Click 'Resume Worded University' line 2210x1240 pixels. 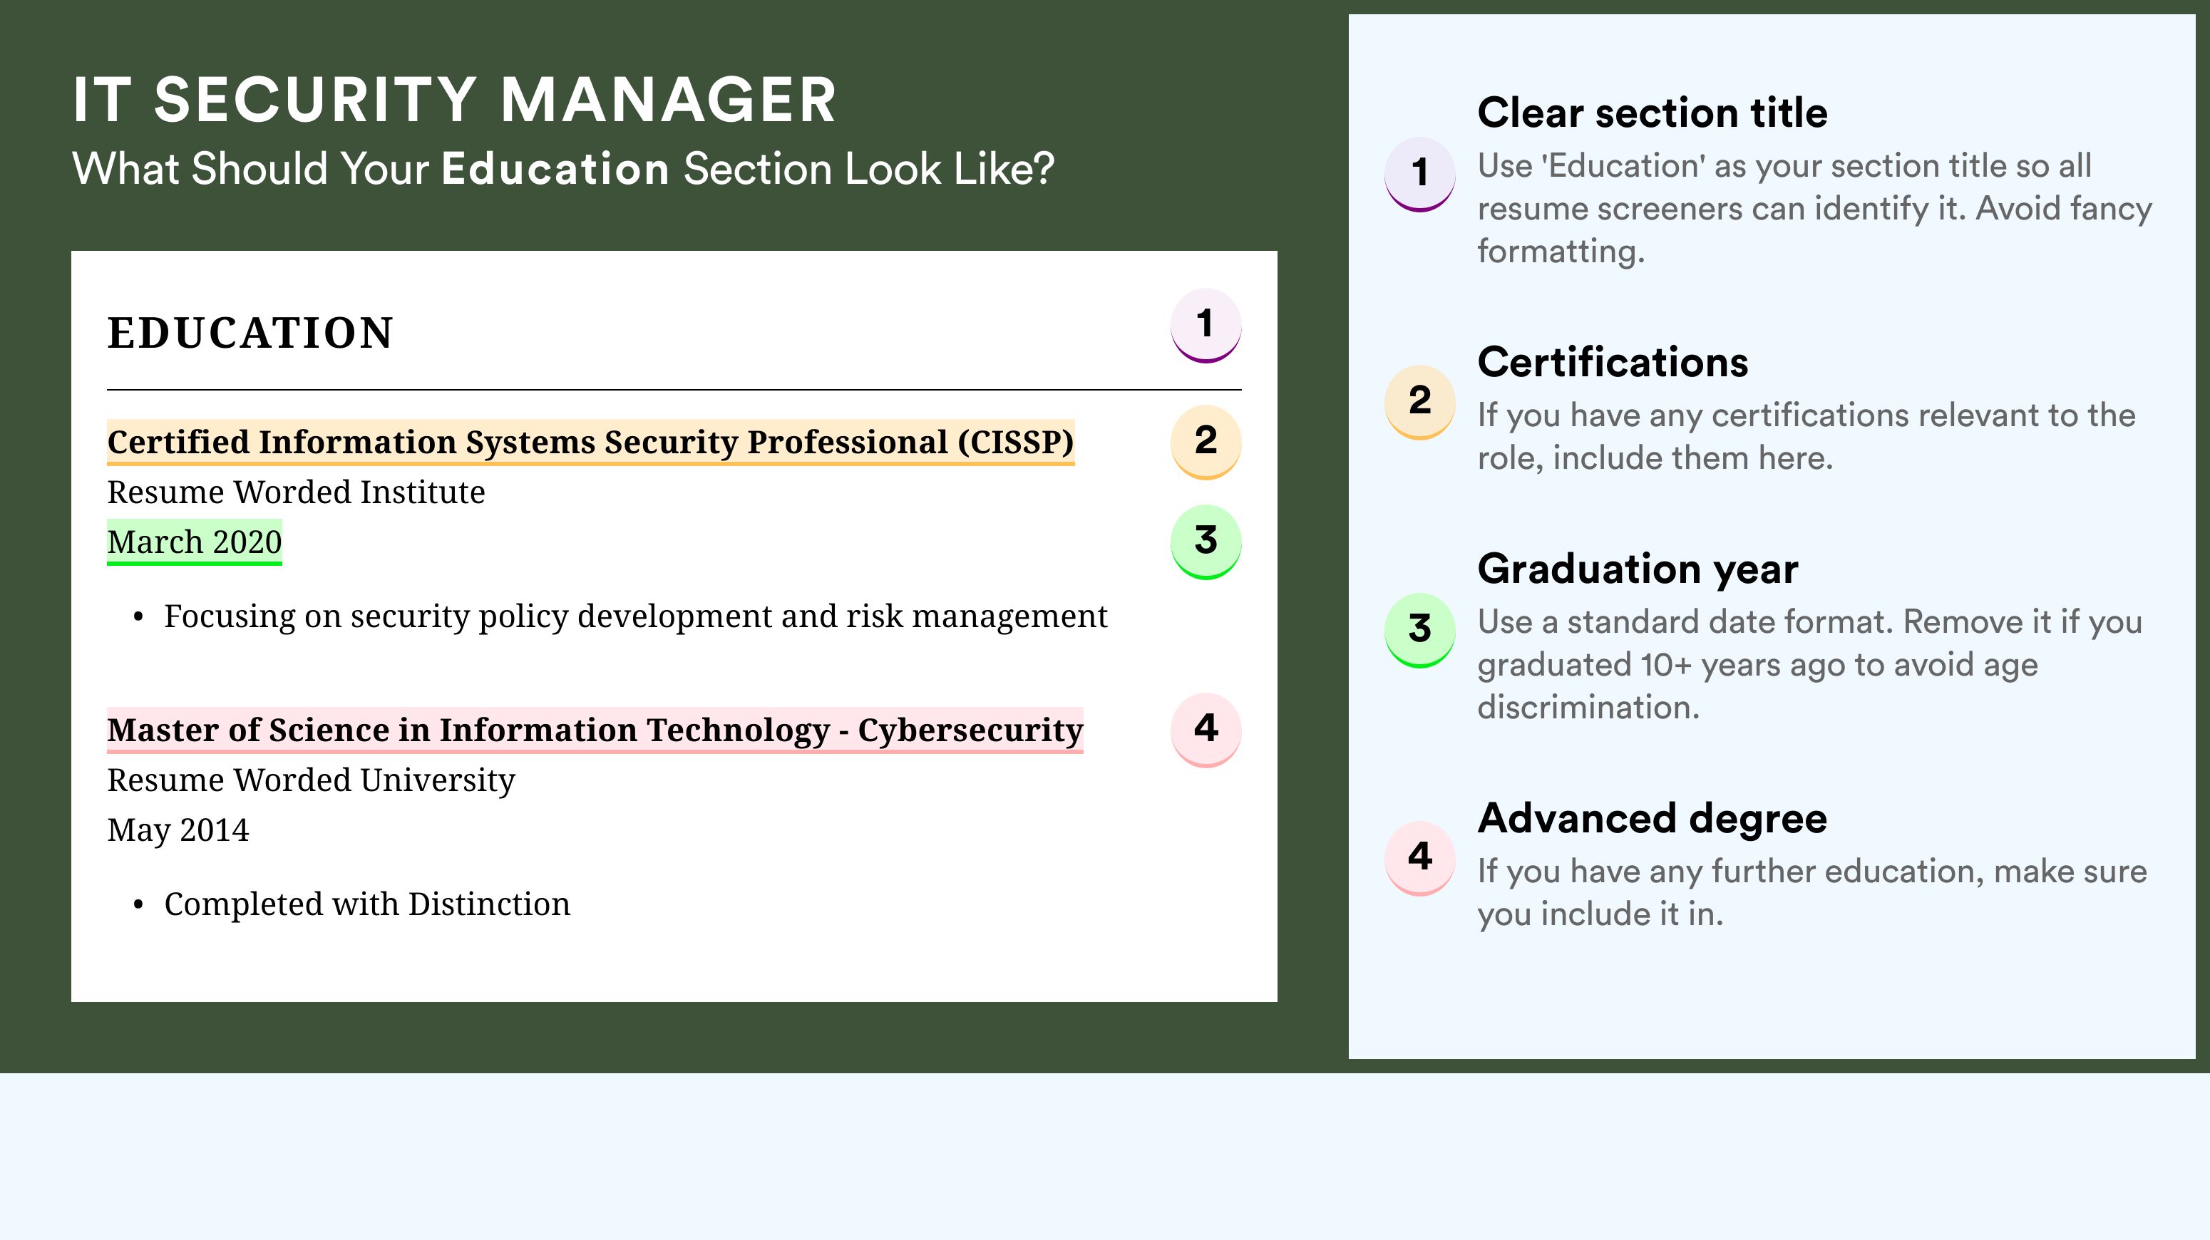pos(311,780)
